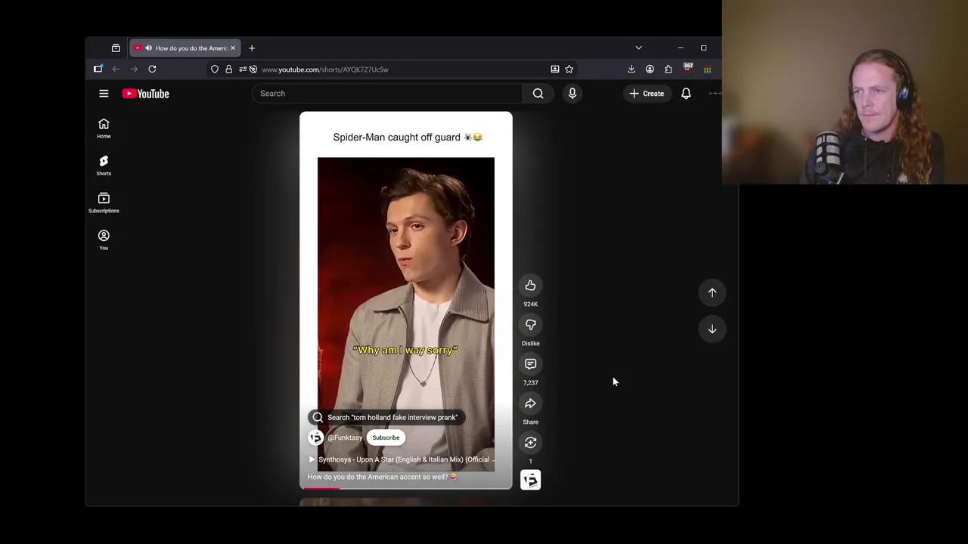Click the magnifier search button
This screenshot has height=544, width=968.
538,94
